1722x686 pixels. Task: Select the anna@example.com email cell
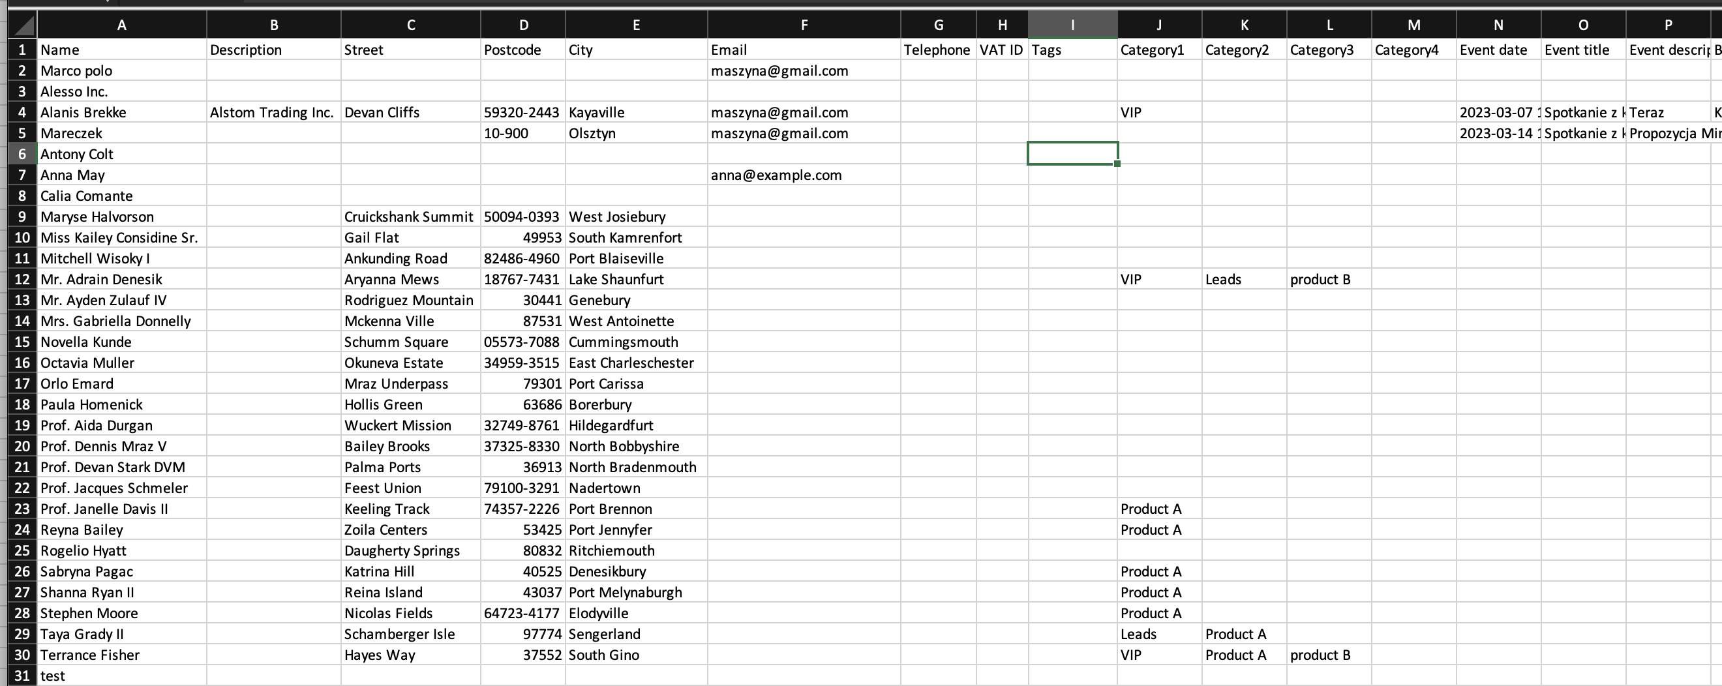tap(804, 175)
